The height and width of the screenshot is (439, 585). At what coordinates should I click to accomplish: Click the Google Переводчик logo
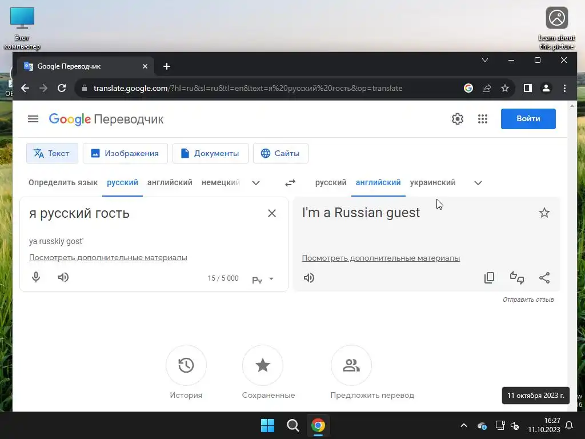pyautogui.click(x=106, y=119)
